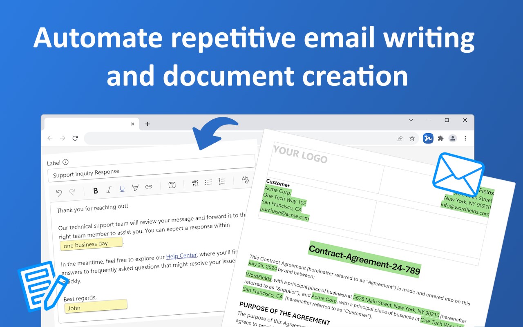This screenshot has width=523, height=327.
Task: Click the 'New York, NY 90210' supplier line
Action: (468, 202)
